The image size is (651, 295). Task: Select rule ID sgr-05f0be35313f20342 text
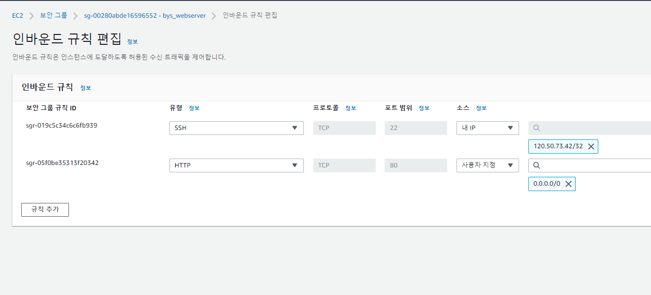tap(62, 163)
